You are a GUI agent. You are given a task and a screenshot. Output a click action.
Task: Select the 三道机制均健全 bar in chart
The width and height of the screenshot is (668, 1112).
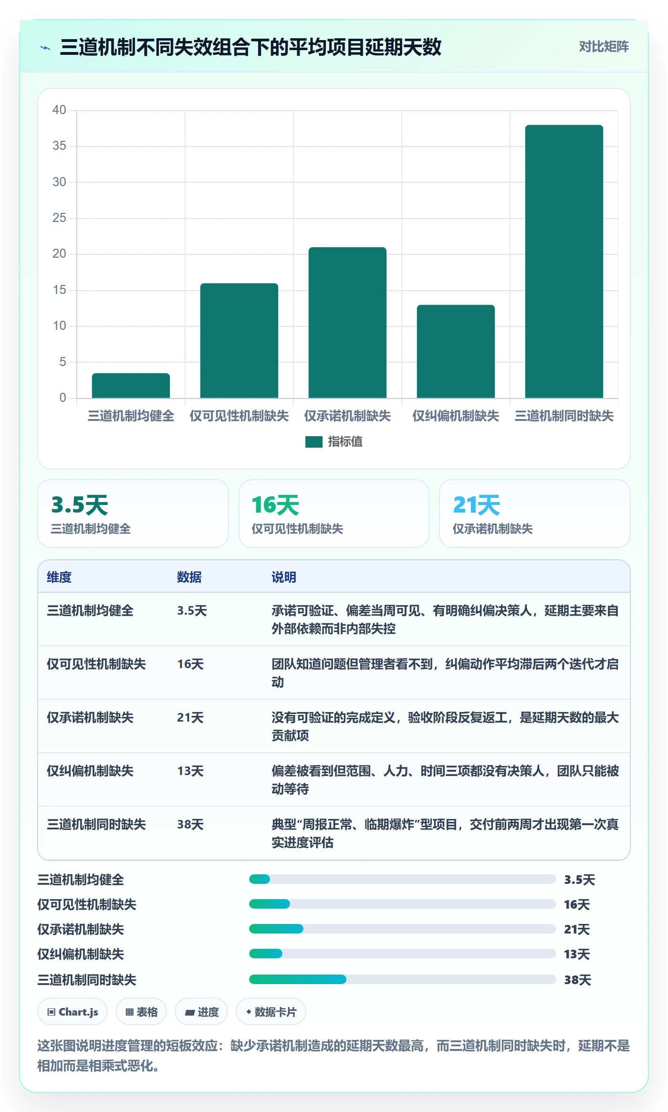131,386
